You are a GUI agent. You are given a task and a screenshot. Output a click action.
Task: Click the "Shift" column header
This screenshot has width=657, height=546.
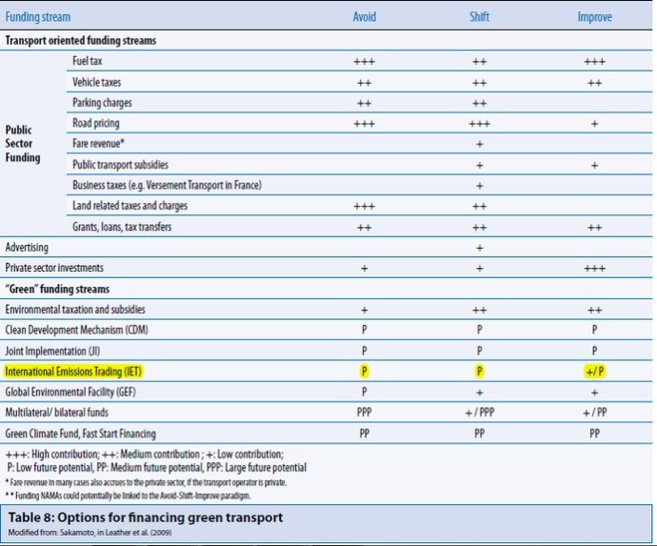tap(478, 17)
